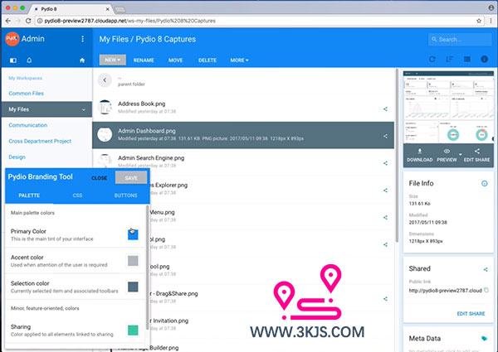Select the Pydio 8 browser tab

point(71,9)
